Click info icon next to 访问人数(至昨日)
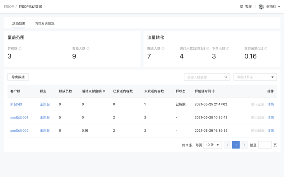 (208, 48)
